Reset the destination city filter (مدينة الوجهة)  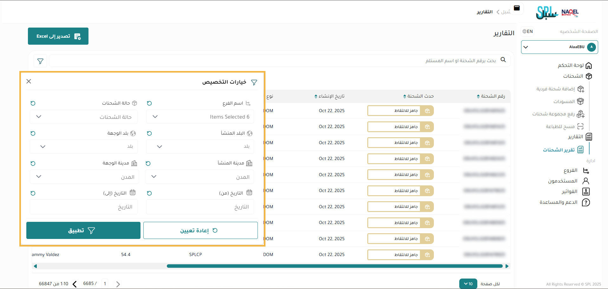(x=33, y=164)
